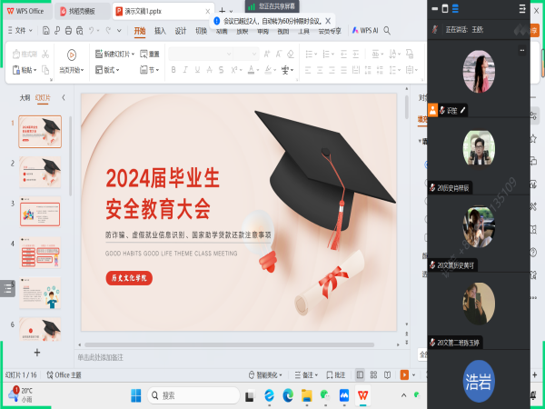Open WPS AI assistant
The image size is (545, 409).
[365, 31]
